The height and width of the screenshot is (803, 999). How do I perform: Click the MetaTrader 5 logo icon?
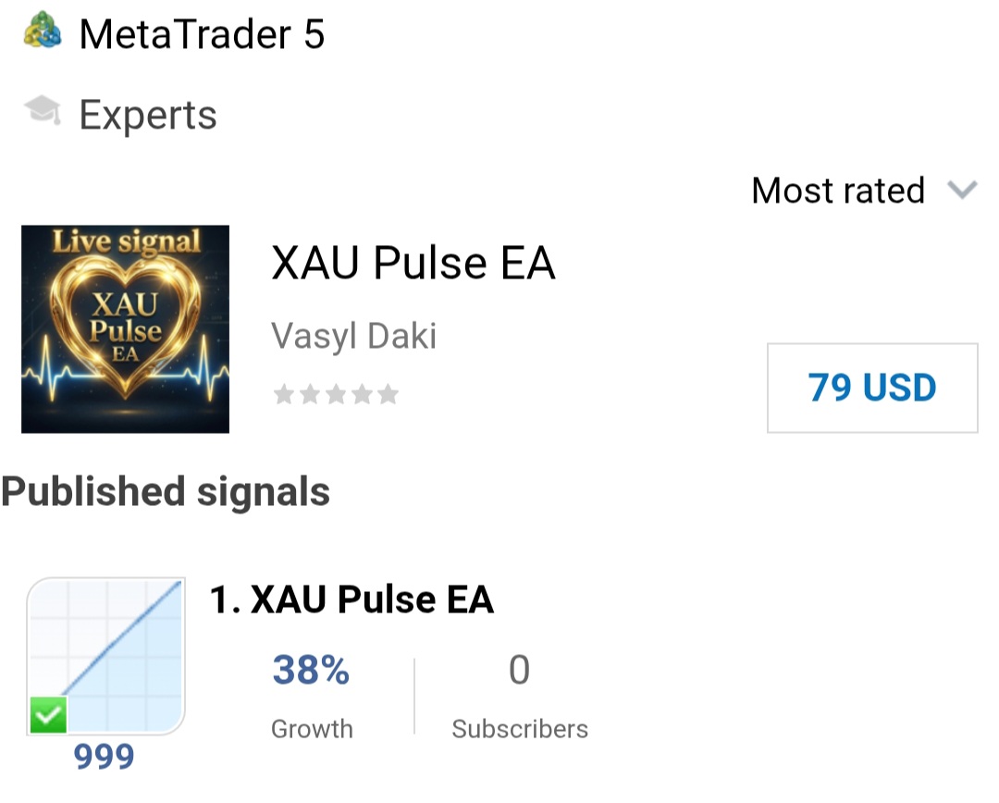pyautogui.click(x=43, y=33)
